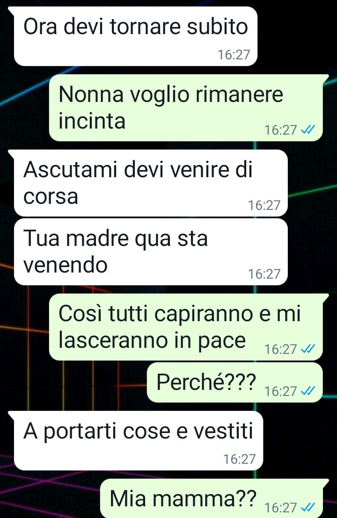Tap the 'A portarti cose e vestiti' message
337x518 pixels.
click(x=139, y=441)
